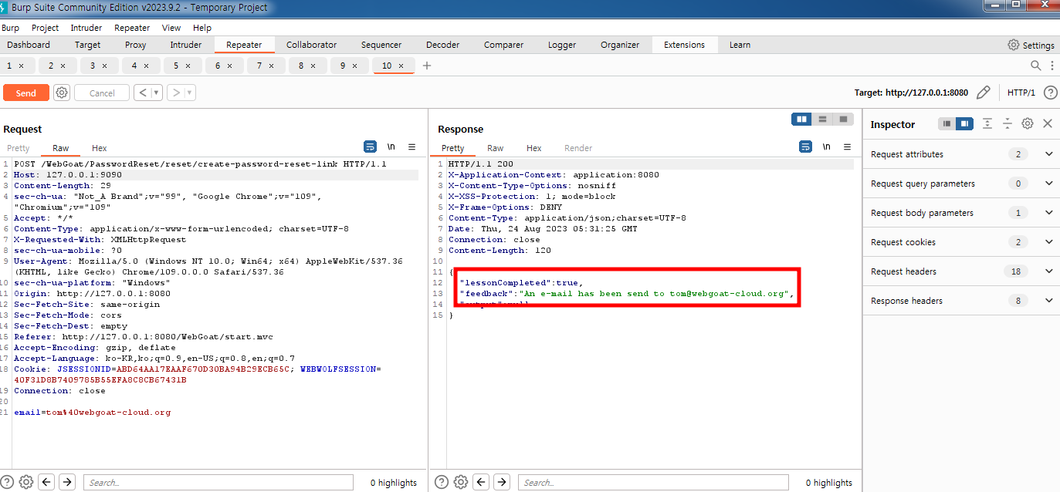
Task: Select Pretty view in Request panel
Action: click(x=19, y=148)
